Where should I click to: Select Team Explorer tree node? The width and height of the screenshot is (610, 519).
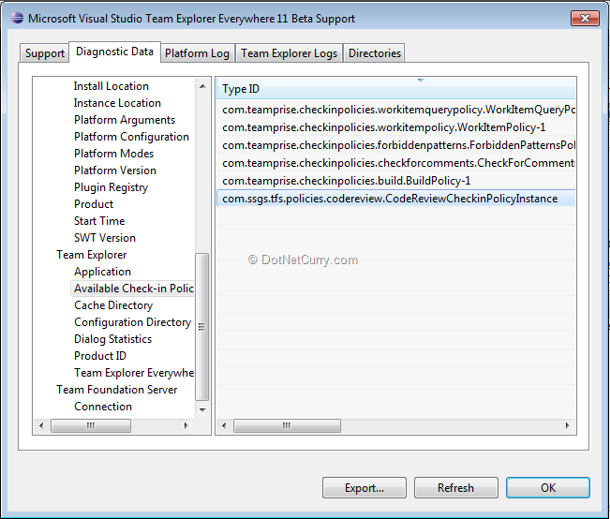92,255
